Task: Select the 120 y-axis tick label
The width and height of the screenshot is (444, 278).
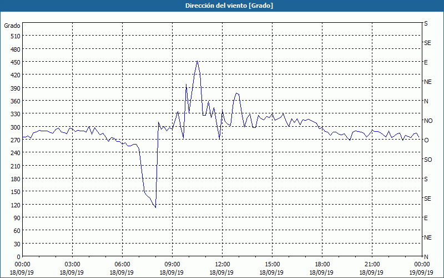Action: point(16,205)
